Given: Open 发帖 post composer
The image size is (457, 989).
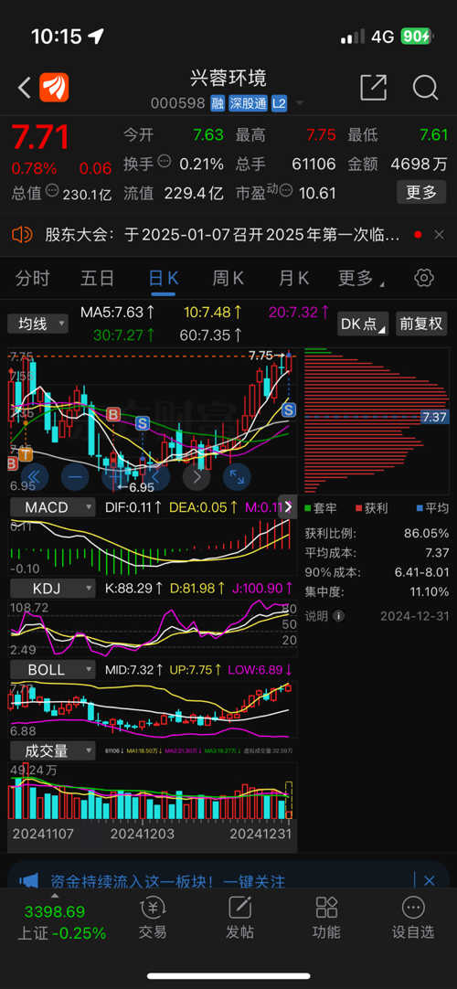Looking at the screenshot, I should (x=239, y=917).
